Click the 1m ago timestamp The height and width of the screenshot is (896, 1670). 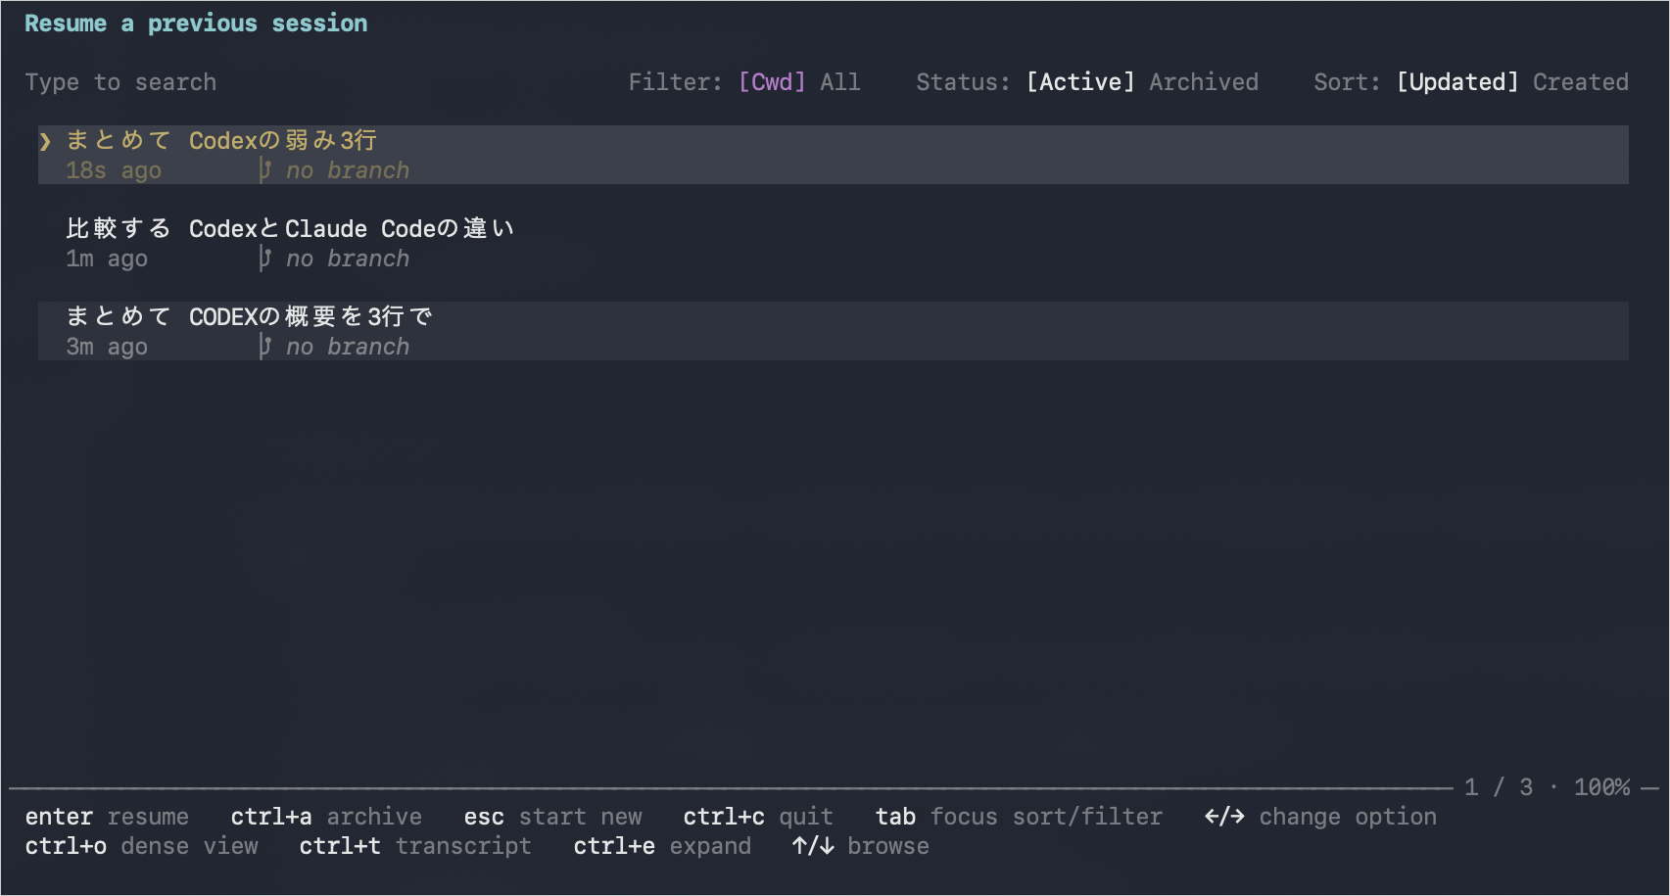point(107,259)
